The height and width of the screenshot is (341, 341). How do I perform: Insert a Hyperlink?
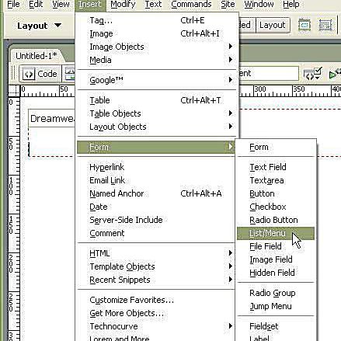[157, 167]
